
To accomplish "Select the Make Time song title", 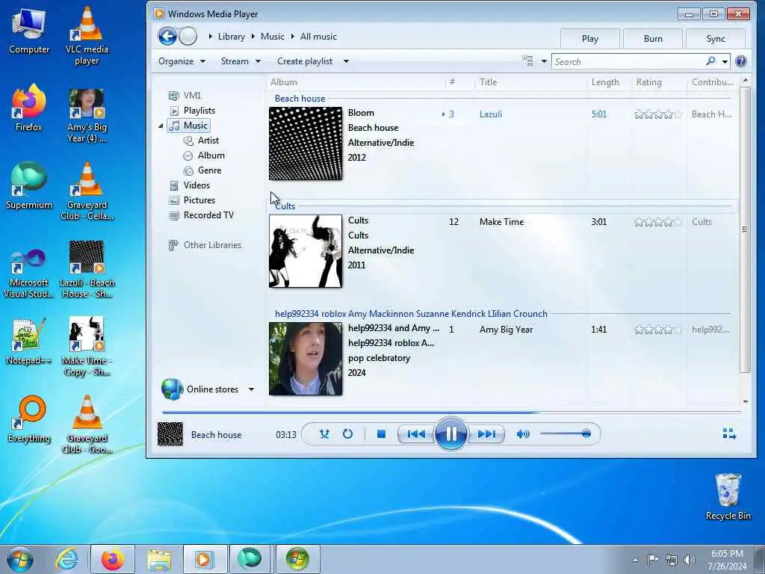I will tap(501, 221).
